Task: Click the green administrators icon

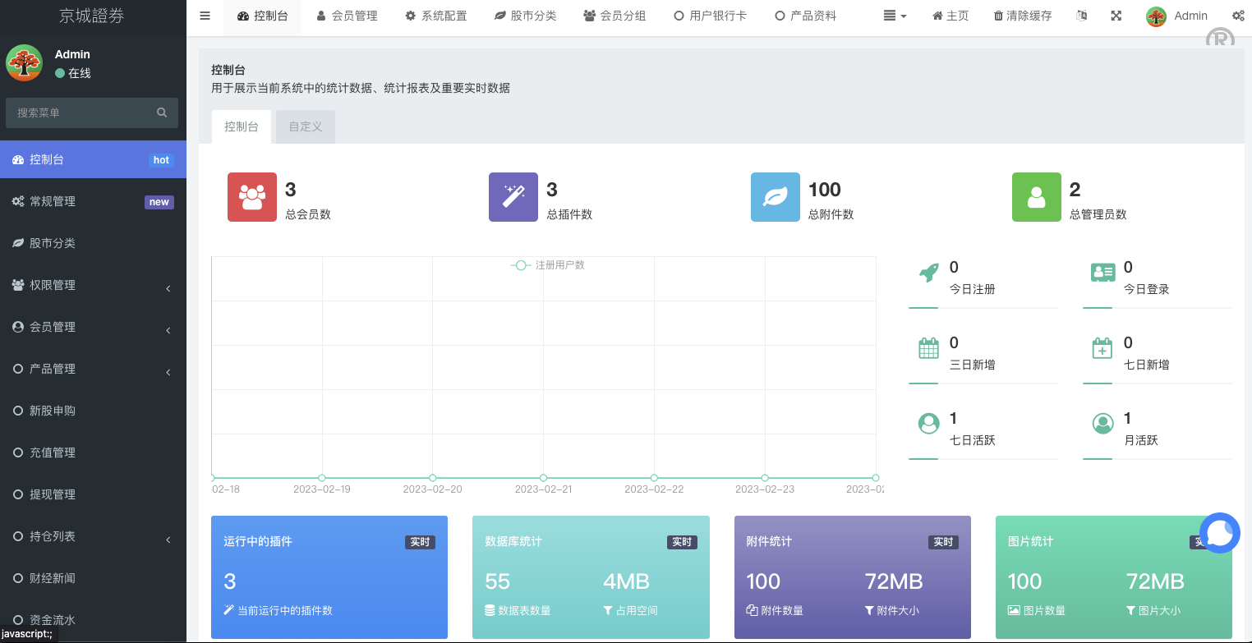Action: (x=1036, y=197)
